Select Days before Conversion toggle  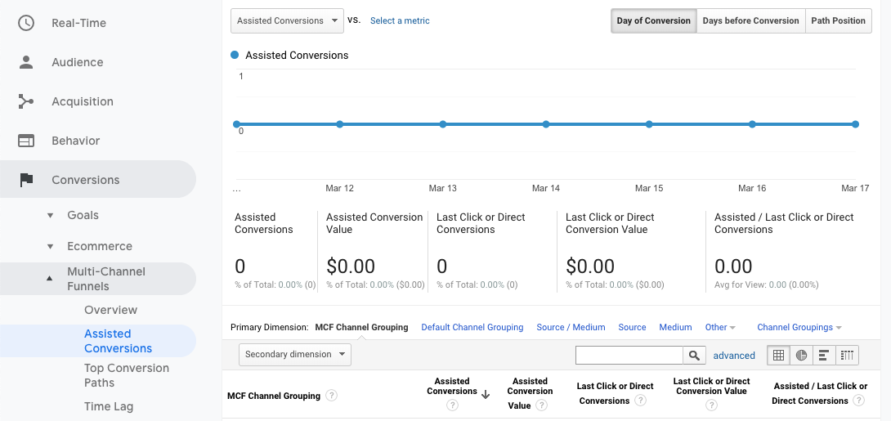tap(750, 21)
